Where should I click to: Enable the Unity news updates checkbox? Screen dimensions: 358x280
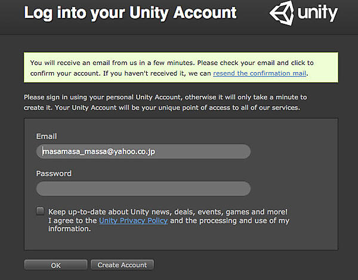point(40,211)
